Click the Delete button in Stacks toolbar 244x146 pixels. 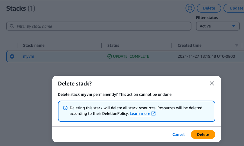[x=209, y=8]
